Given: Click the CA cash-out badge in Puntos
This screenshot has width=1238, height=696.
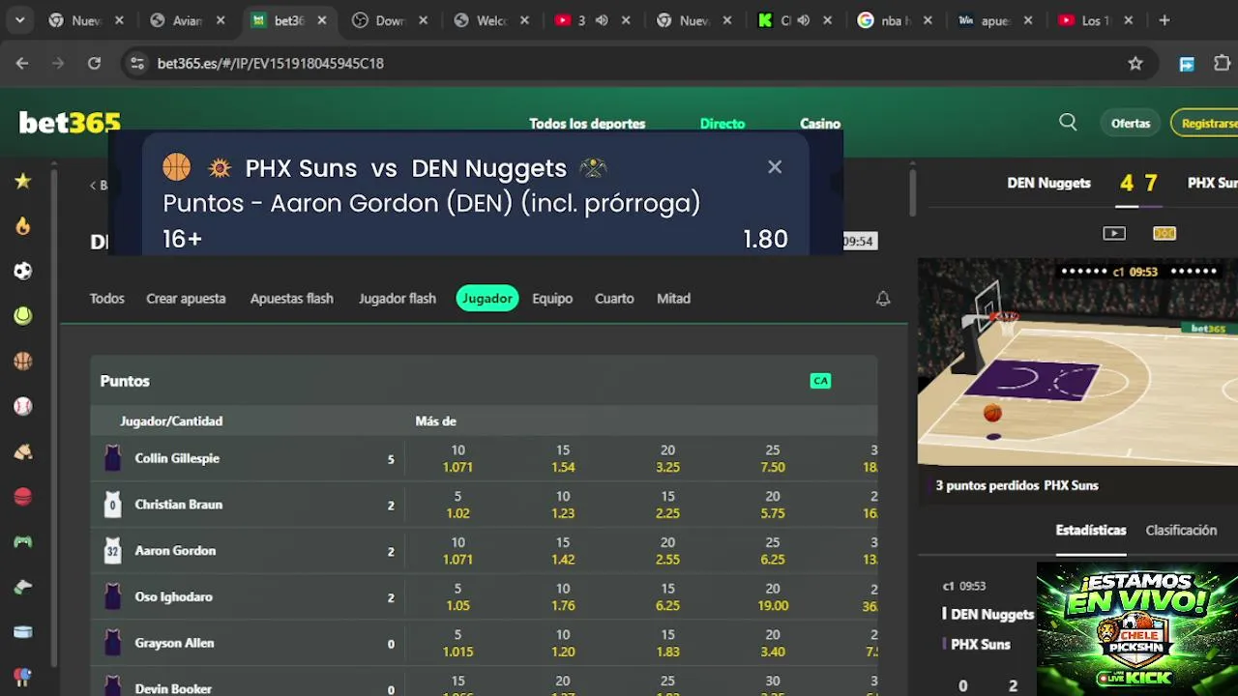Looking at the screenshot, I should 820,381.
